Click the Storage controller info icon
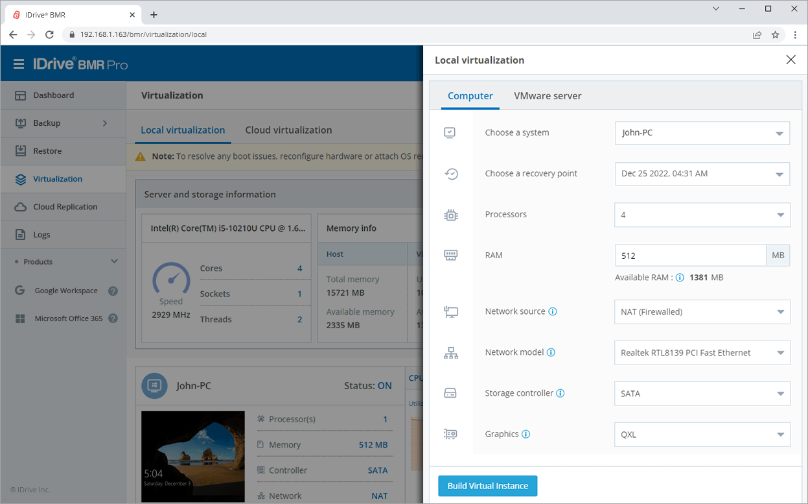Viewport: 808px width, 504px height. coord(560,393)
